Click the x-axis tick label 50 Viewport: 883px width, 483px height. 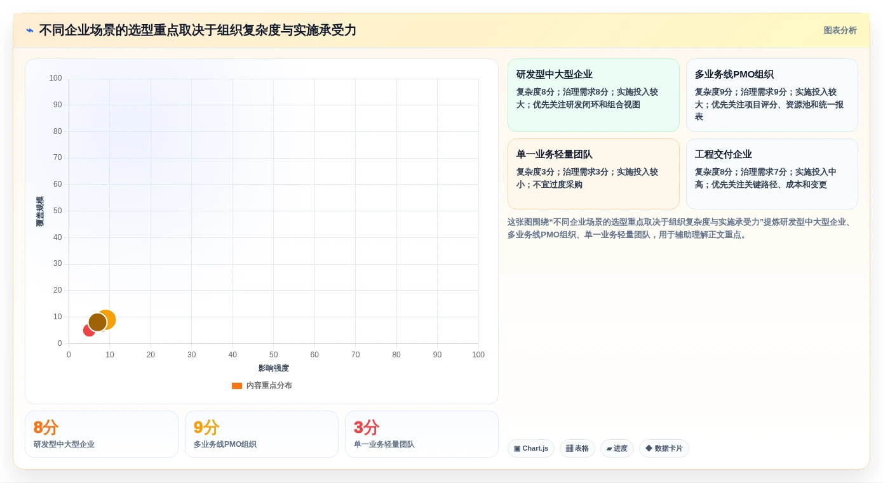[274, 355]
